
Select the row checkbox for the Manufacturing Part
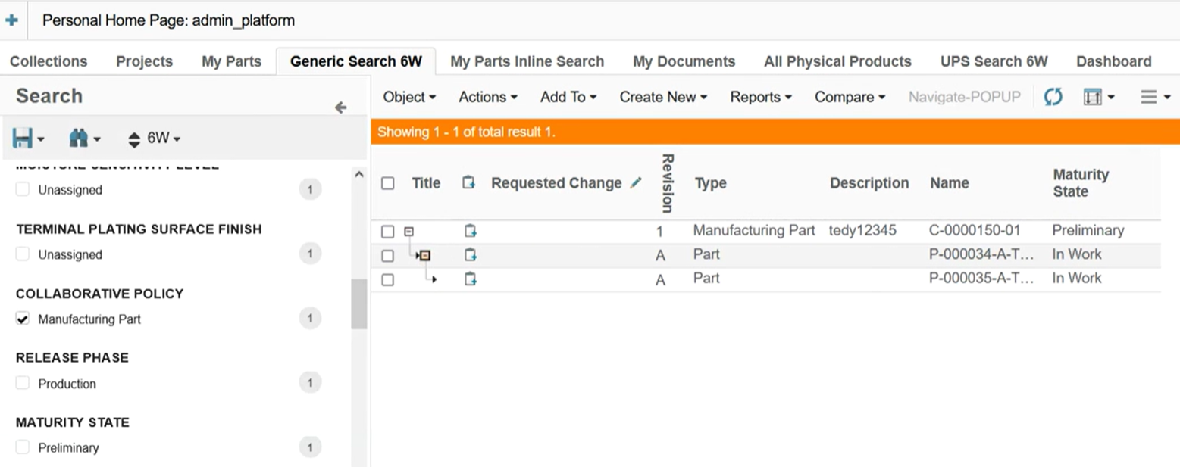point(388,232)
